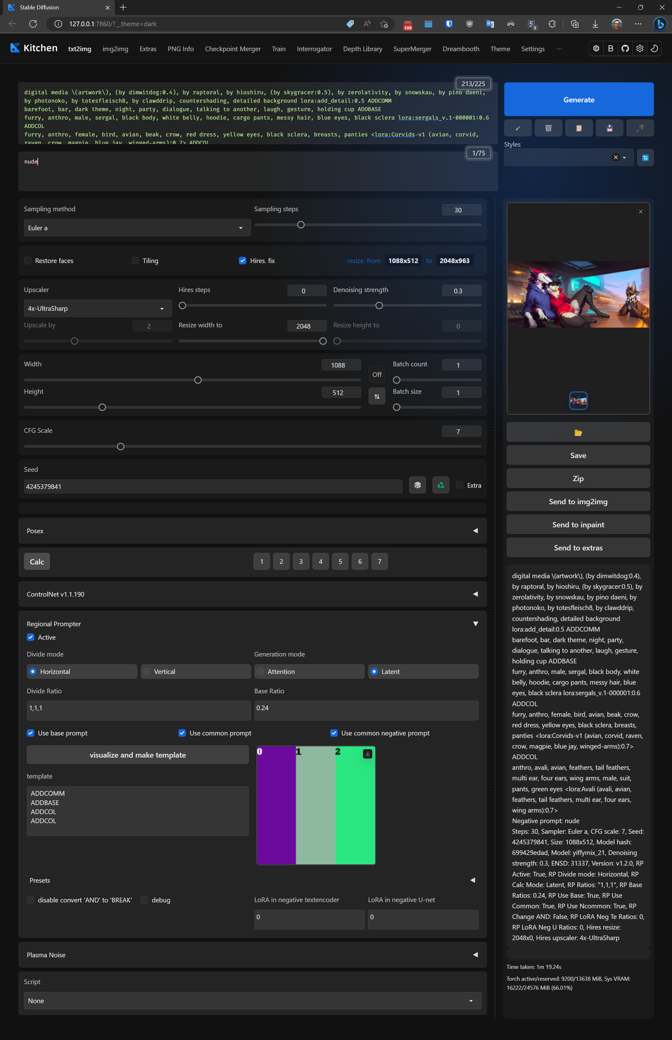Image resolution: width=672 pixels, height=1040 pixels.
Task: Open the output folder via the folder icon
Action: [578, 432]
